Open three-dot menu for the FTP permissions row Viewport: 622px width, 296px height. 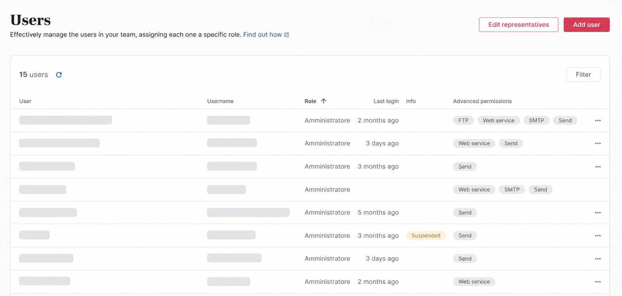pos(598,120)
